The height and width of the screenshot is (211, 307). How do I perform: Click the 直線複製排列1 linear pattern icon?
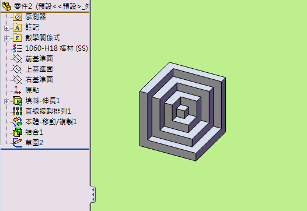pos(18,111)
